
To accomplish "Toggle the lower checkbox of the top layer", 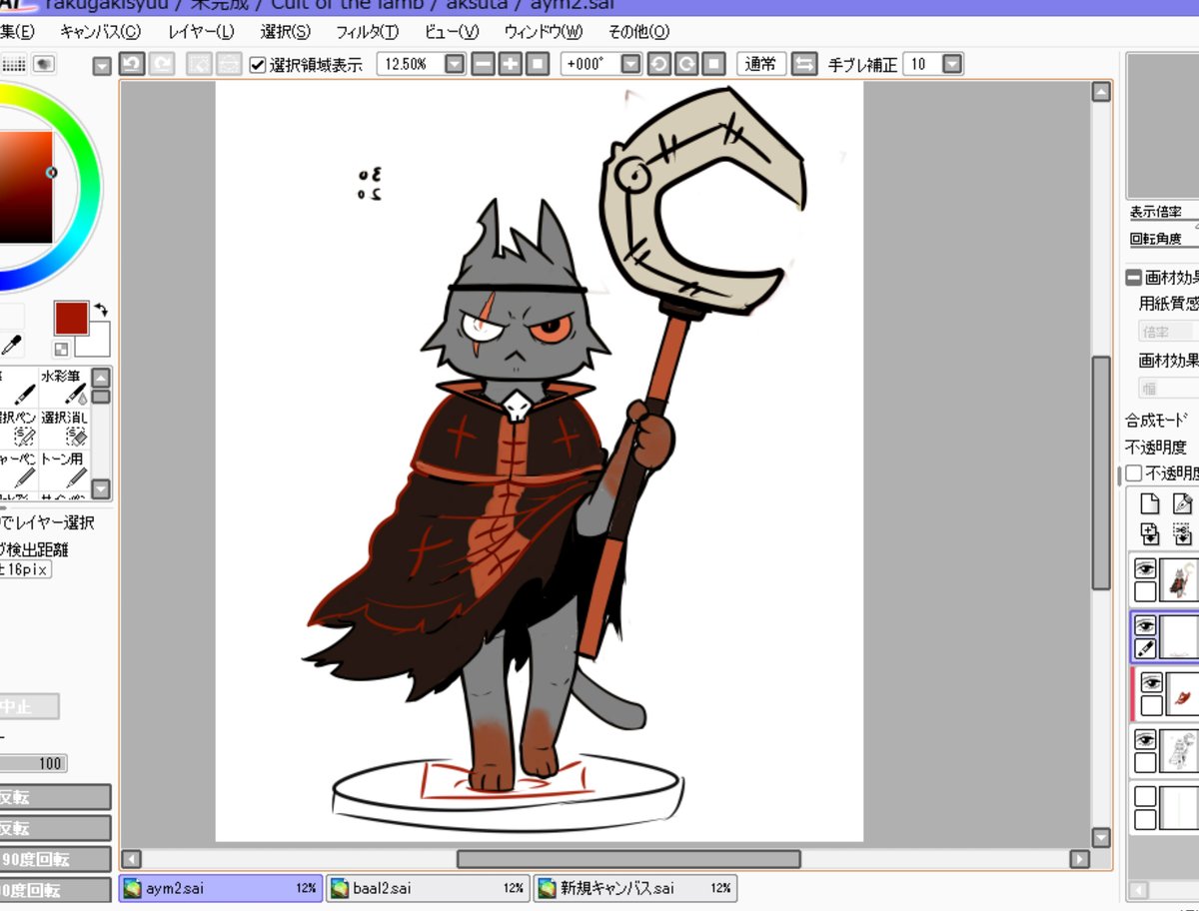I will (1145, 591).
